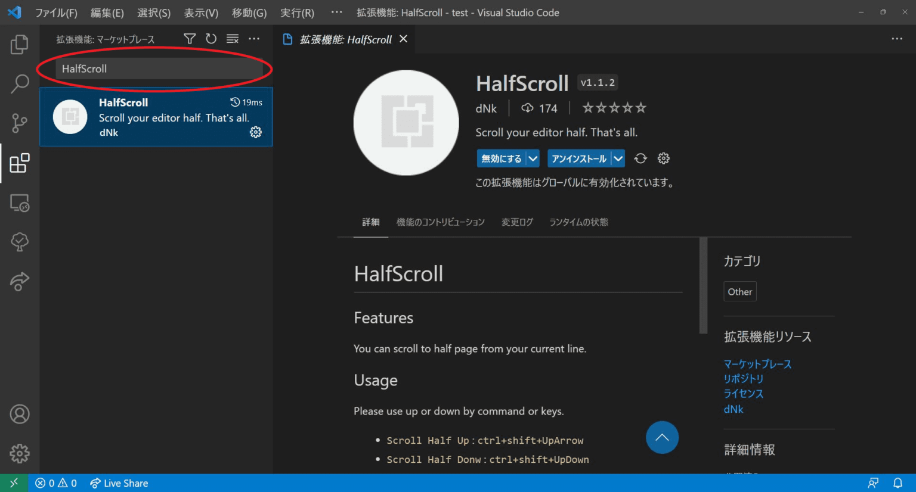
Task: Open the Extensions view icon
Action: (x=20, y=163)
